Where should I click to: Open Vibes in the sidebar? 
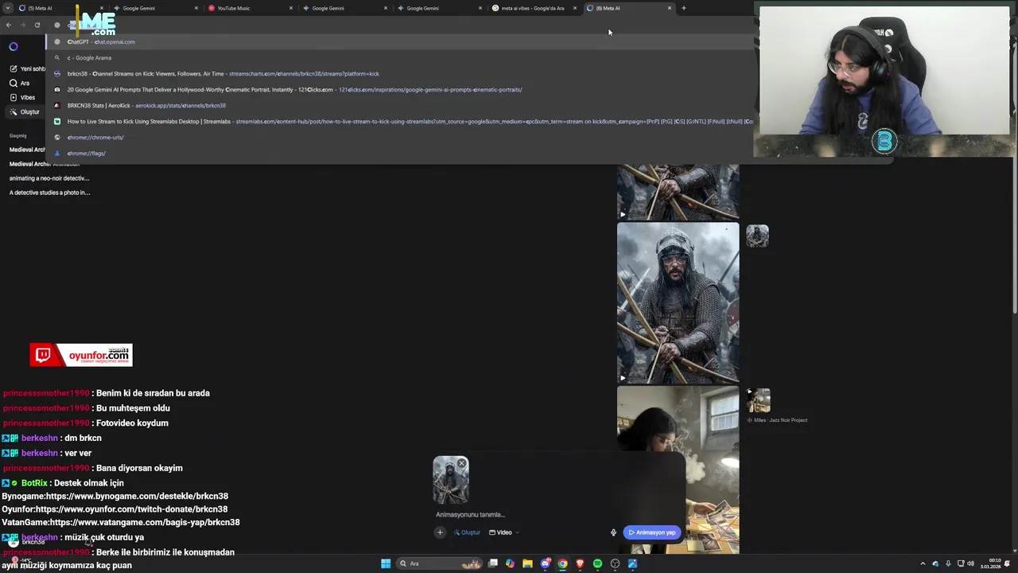click(22, 97)
